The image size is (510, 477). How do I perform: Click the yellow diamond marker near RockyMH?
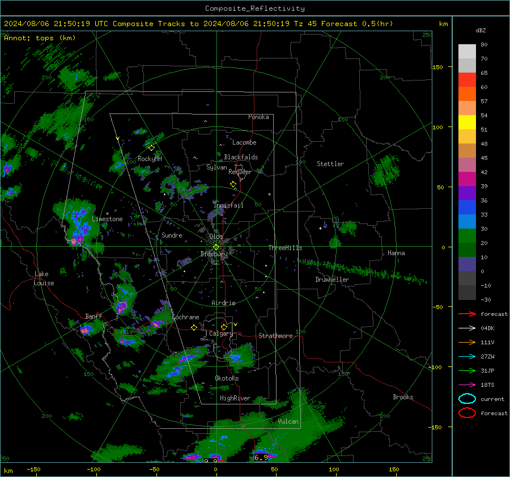(x=151, y=148)
